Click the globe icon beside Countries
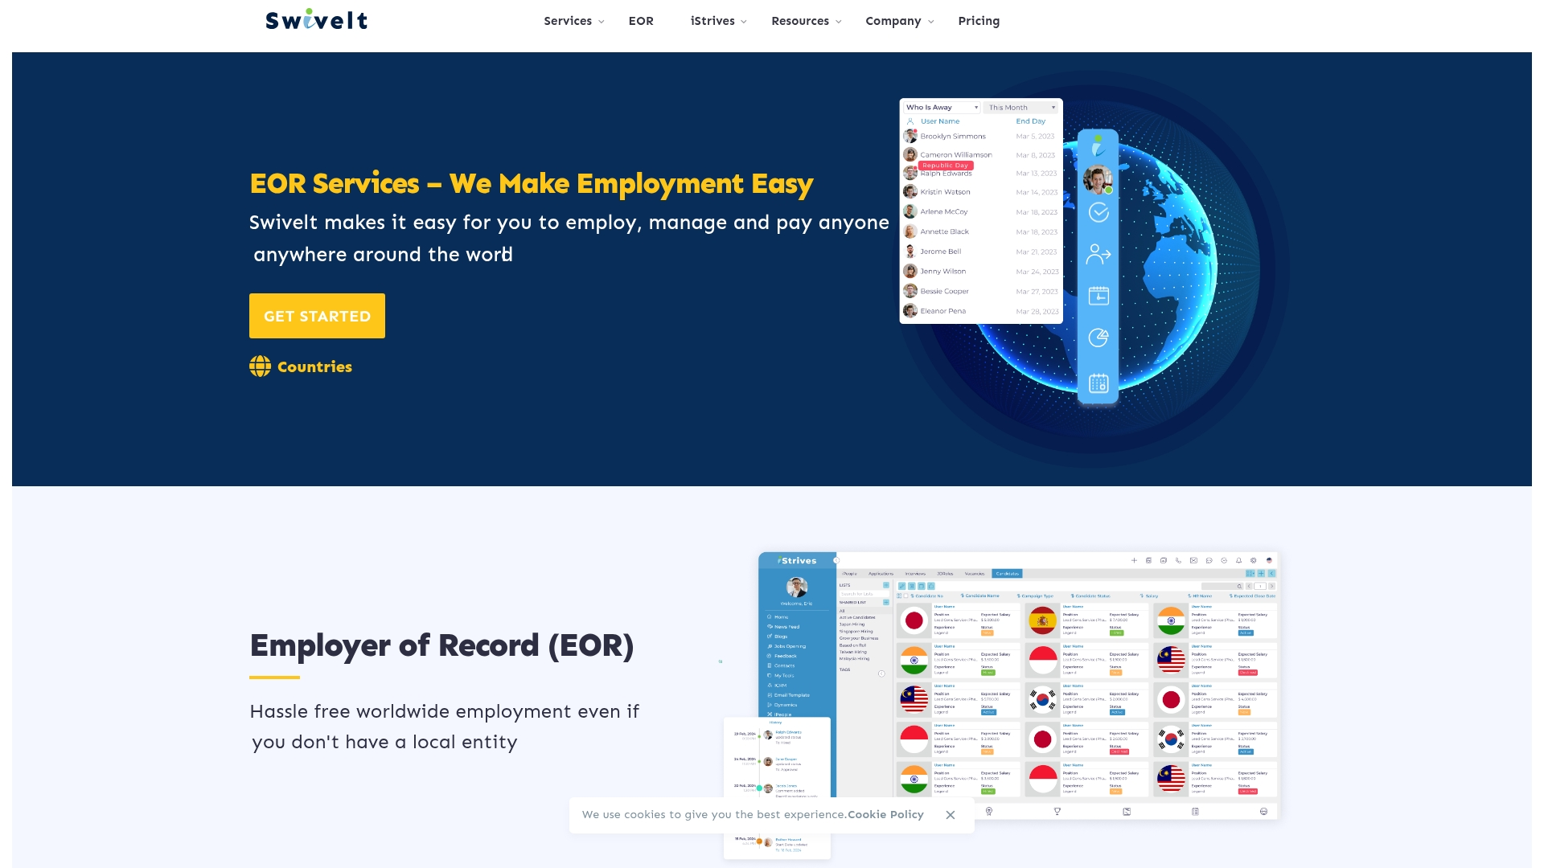Image resolution: width=1544 pixels, height=868 pixels. (x=260, y=366)
